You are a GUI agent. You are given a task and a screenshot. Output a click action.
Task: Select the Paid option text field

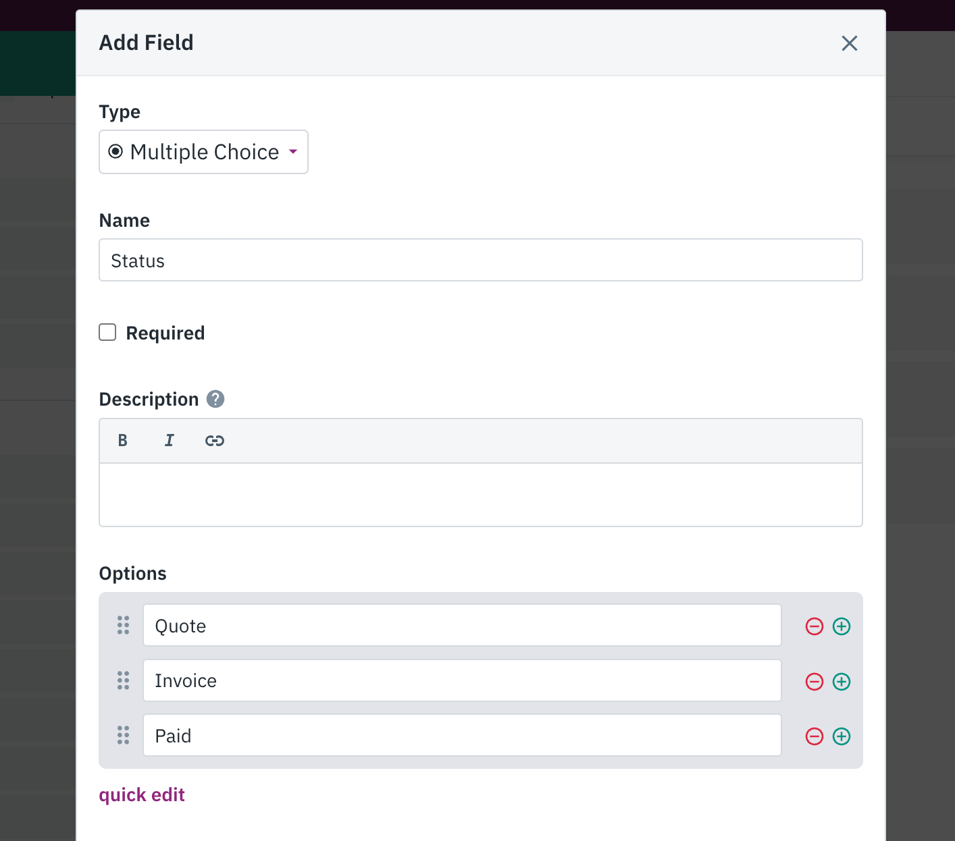click(462, 735)
